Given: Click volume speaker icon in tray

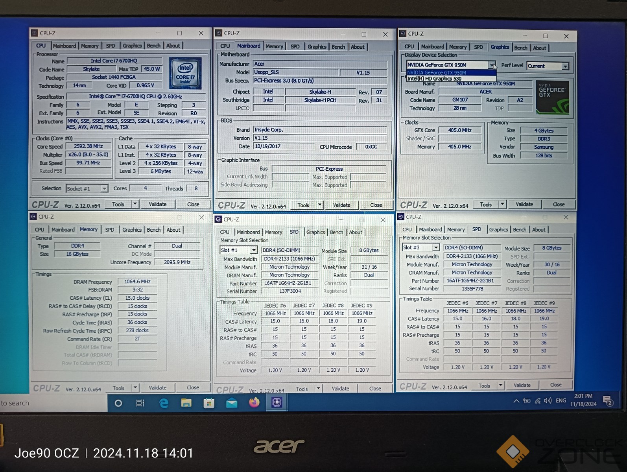Looking at the screenshot, I should click(548, 401).
